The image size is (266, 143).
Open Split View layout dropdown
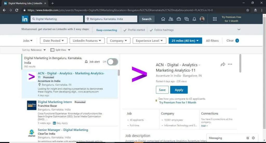pos(60,50)
